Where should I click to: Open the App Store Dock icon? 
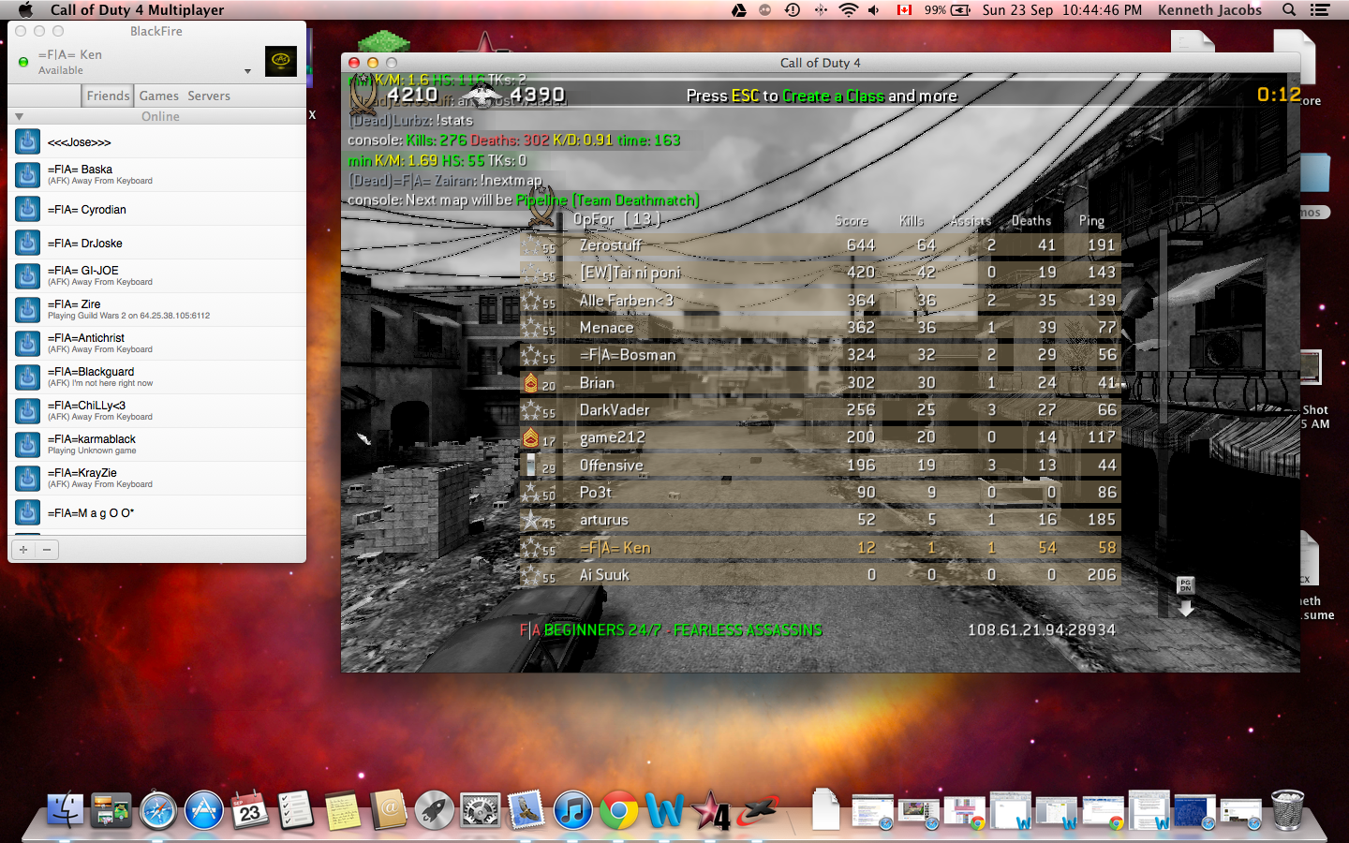(x=204, y=810)
